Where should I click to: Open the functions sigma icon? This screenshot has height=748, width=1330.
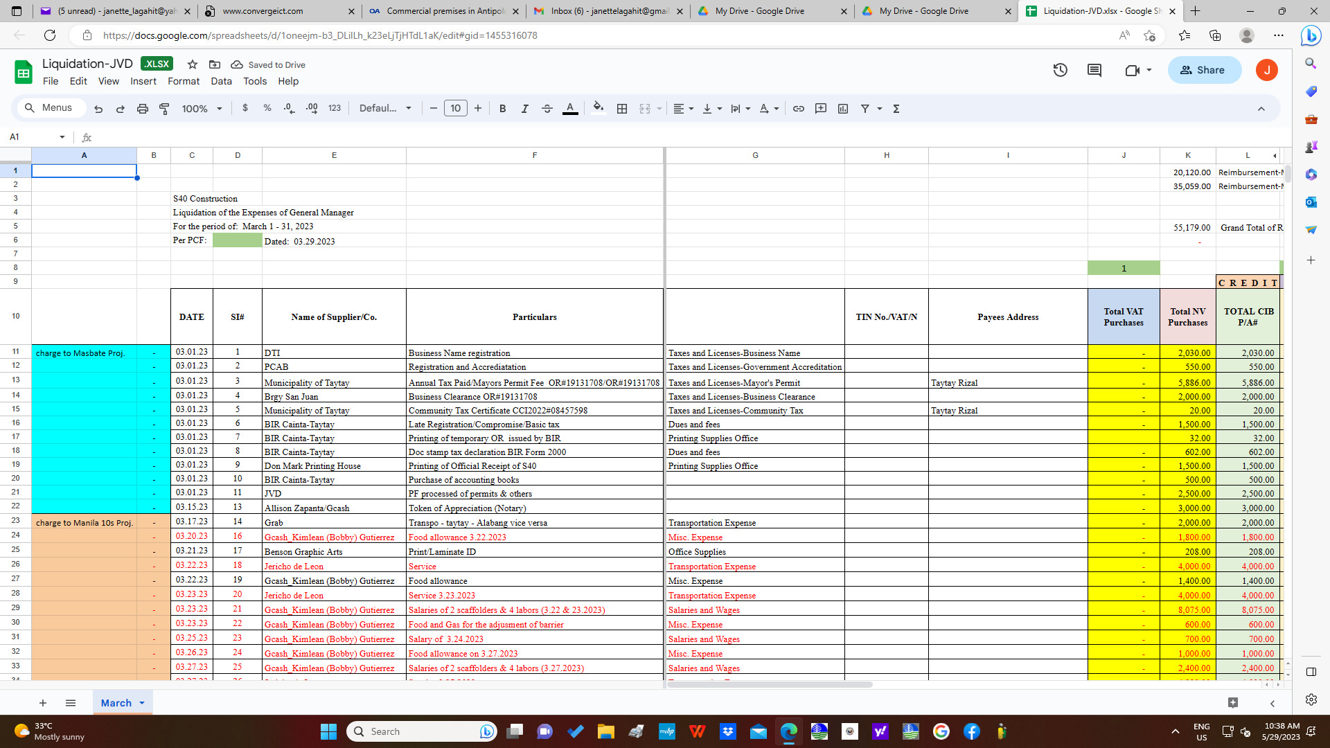point(896,109)
